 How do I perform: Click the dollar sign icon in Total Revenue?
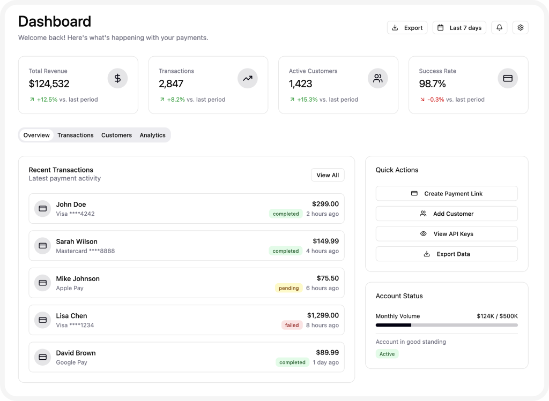coord(117,79)
